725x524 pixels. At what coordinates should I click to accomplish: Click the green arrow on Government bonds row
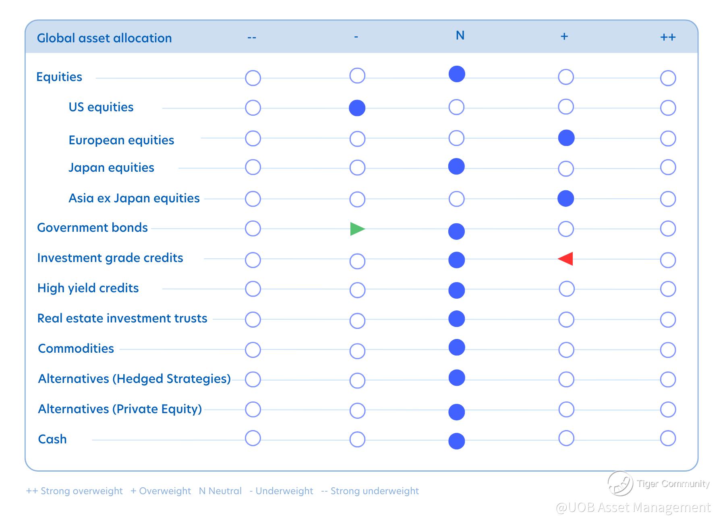pos(357,229)
